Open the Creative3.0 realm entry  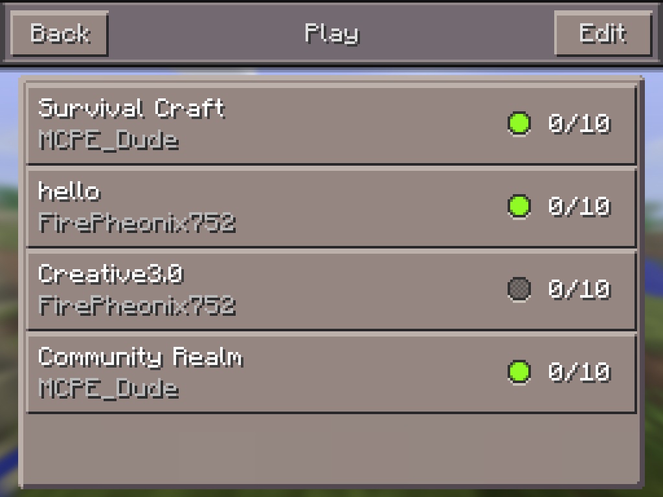point(331,290)
